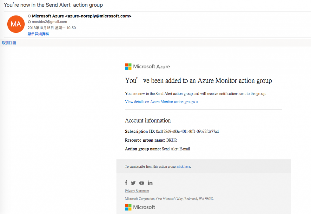The width and height of the screenshot is (311, 214).
Task: Click the Facebook icon in footer
Action: 126,183
